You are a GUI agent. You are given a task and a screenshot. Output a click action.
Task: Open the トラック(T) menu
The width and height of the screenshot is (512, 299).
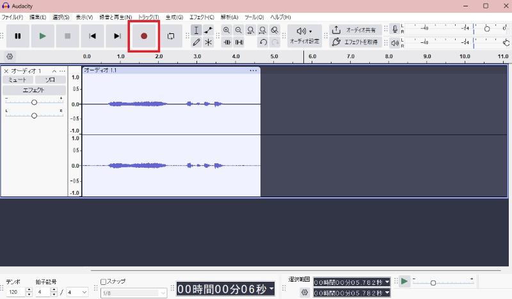pos(148,17)
